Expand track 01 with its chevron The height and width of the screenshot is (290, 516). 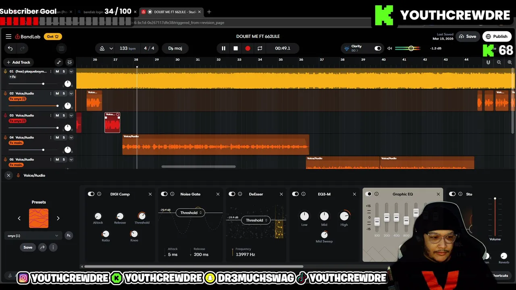click(71, 71)
